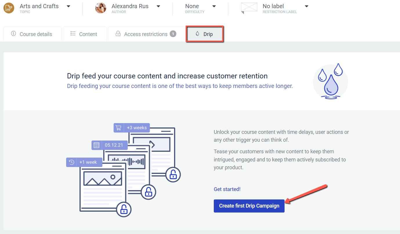
Task: Click the list icon in Content tab
Action: pyautogui.click(x=73, y=34)
